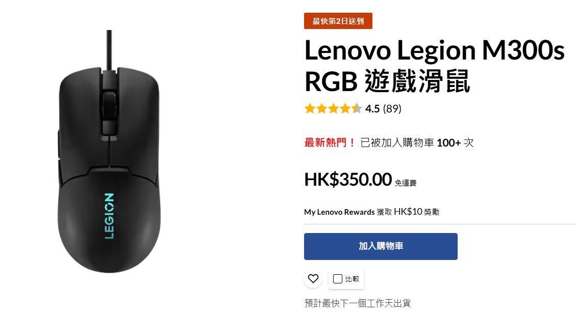Add product to wishlist with heart icon
Image resolution: width=576 pixels, height=319 pixels.
tap(313, 279)
